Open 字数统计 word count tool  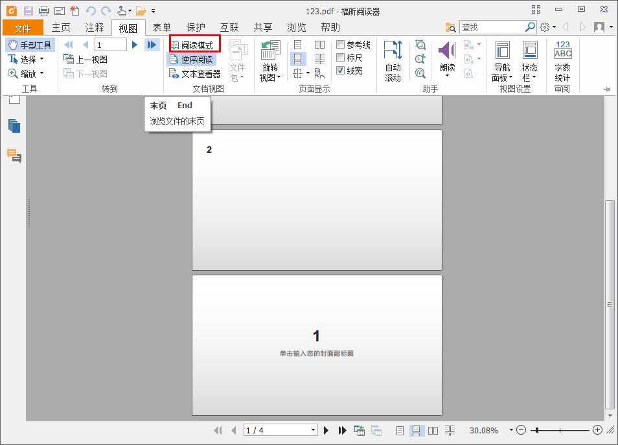point(561,58)
